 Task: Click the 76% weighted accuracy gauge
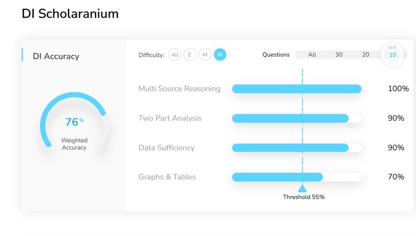[x=74, y=123]
